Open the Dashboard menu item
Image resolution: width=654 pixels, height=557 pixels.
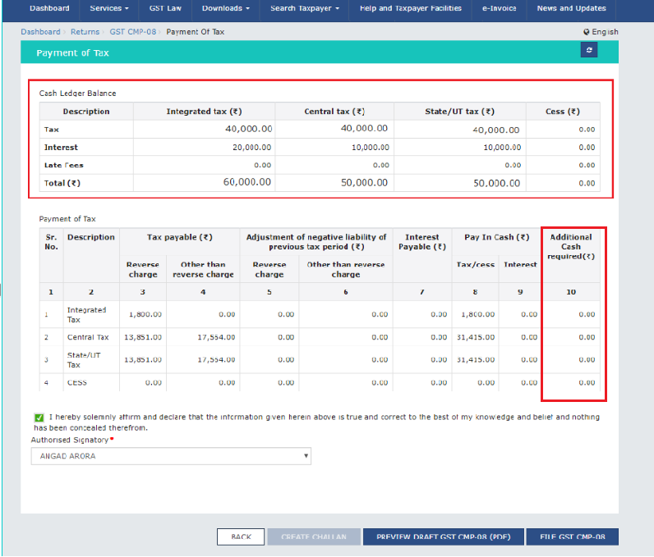click(x=49, y=8)
